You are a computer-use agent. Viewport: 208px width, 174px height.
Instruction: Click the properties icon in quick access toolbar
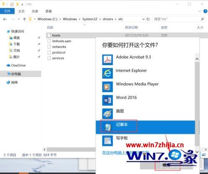[12, 4]
